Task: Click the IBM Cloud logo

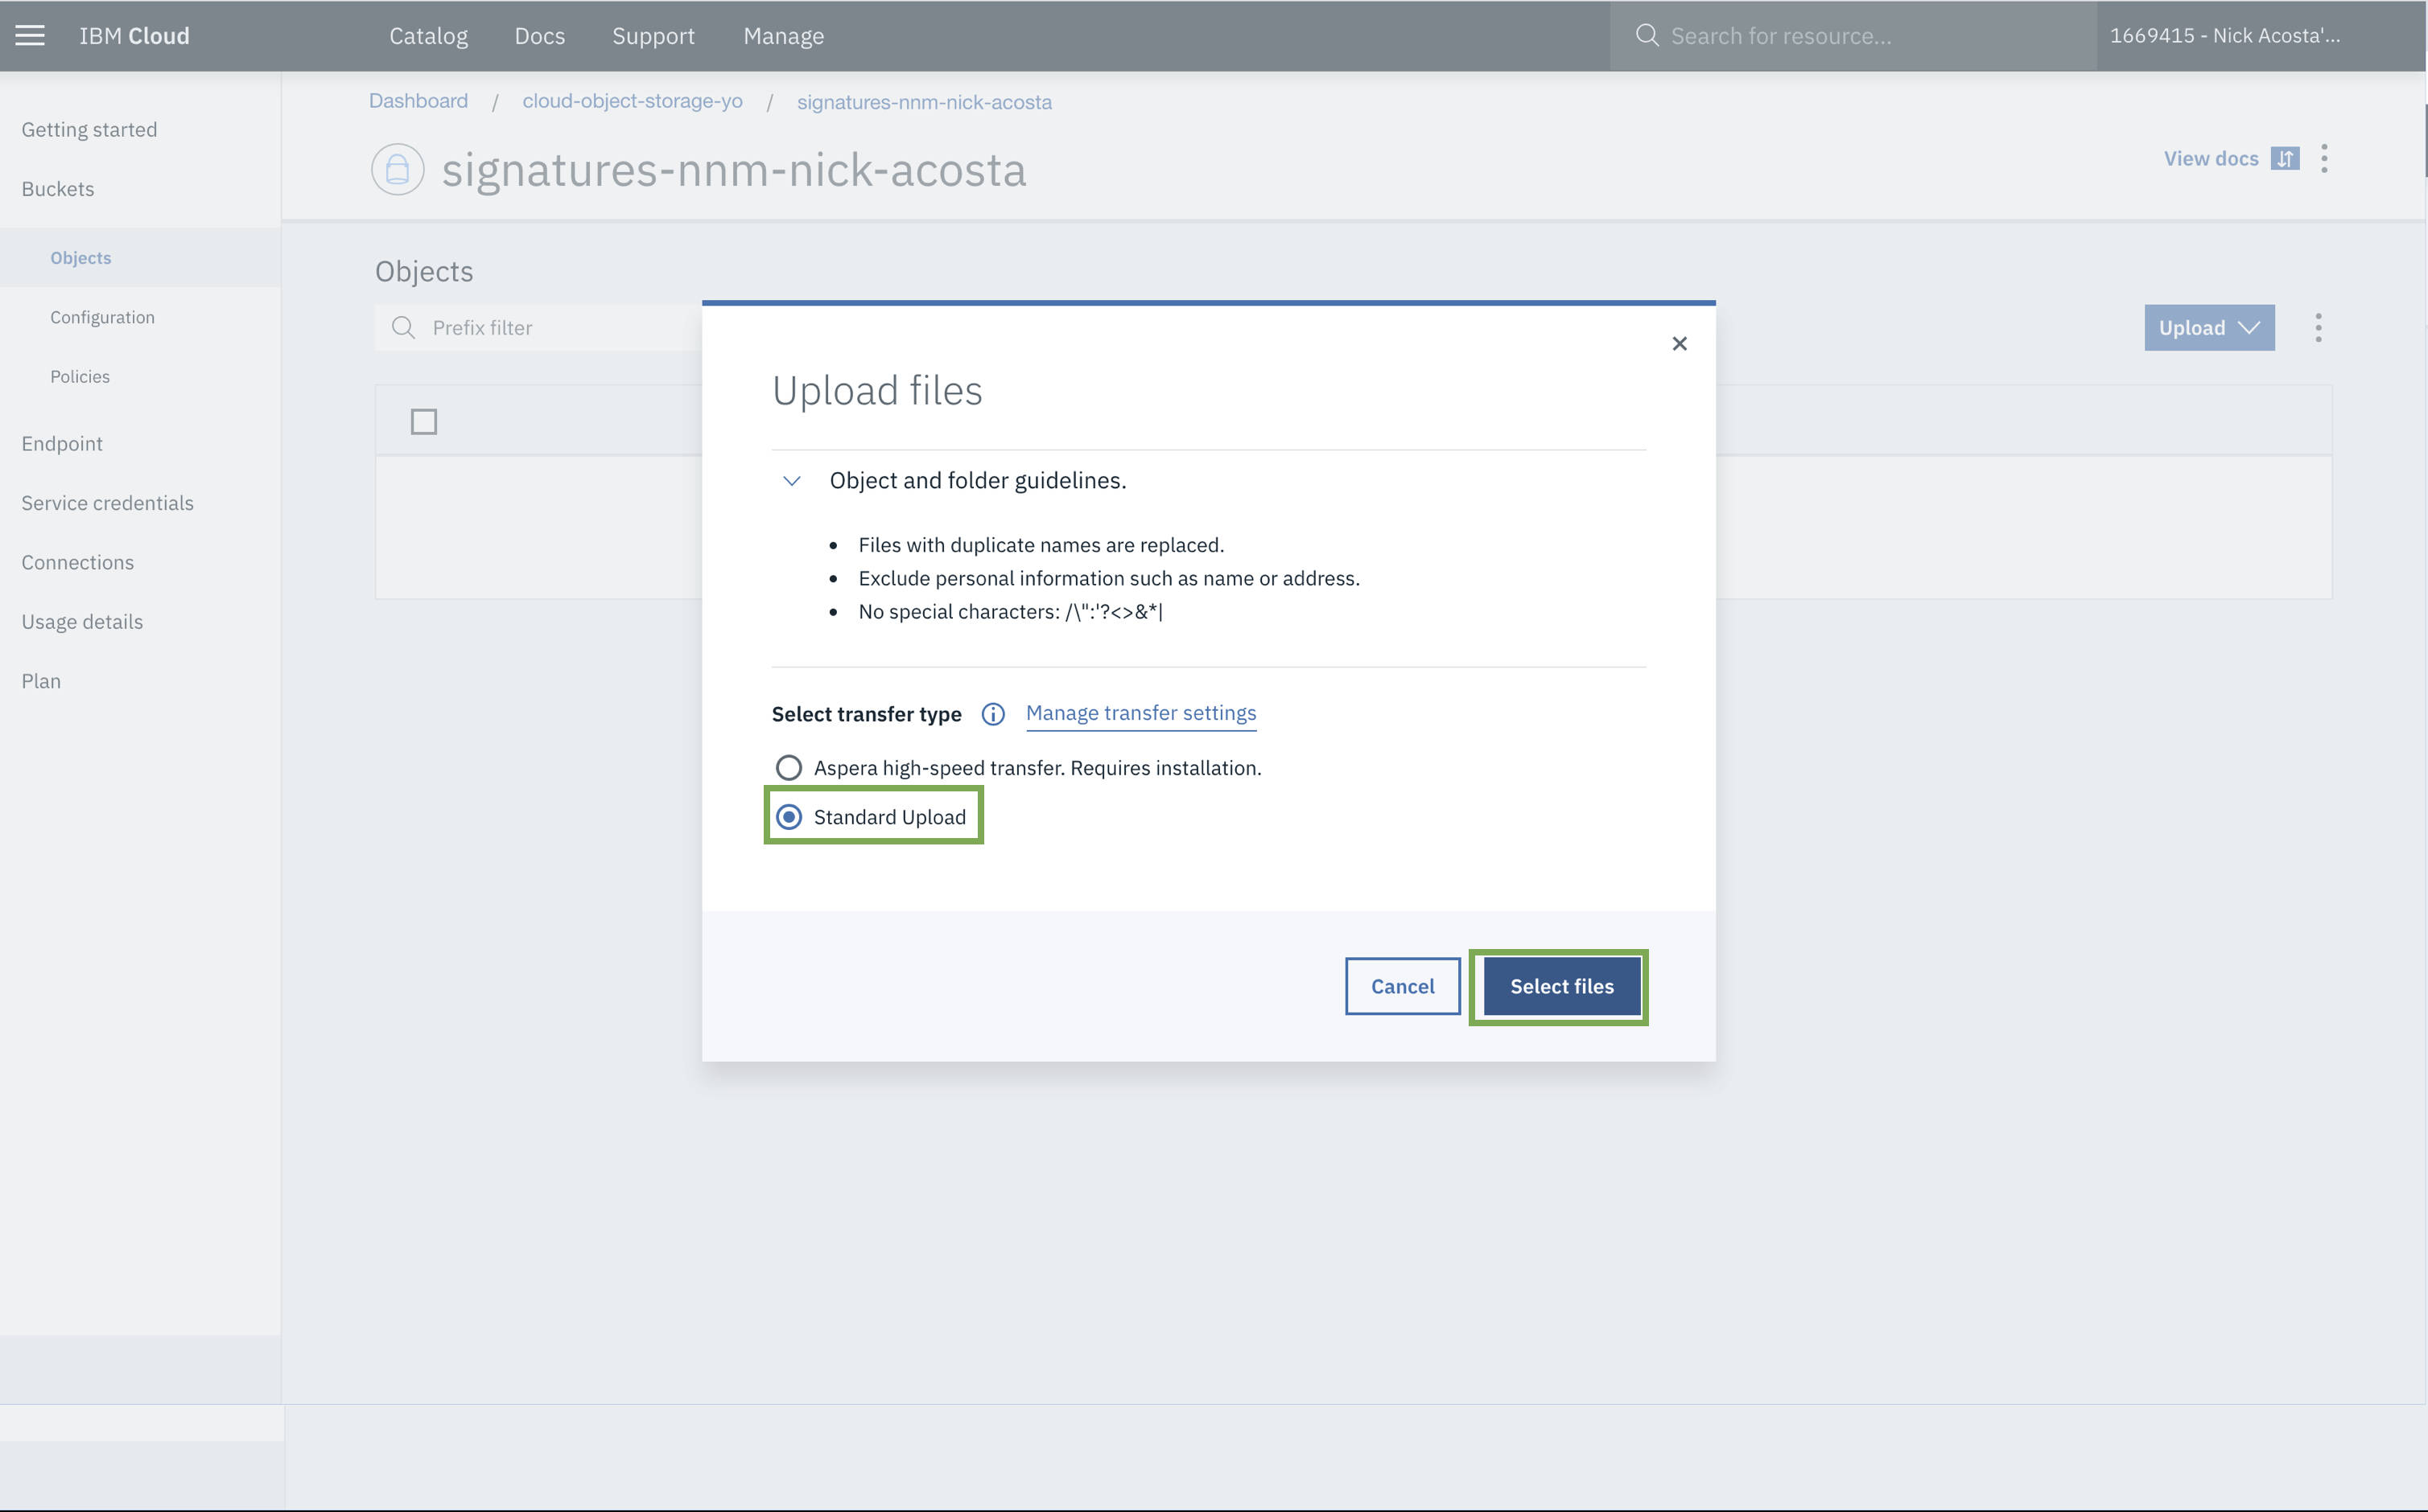Action: point(134,36)
